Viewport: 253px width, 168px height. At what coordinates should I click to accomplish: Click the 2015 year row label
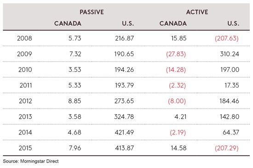click(25, 148)
